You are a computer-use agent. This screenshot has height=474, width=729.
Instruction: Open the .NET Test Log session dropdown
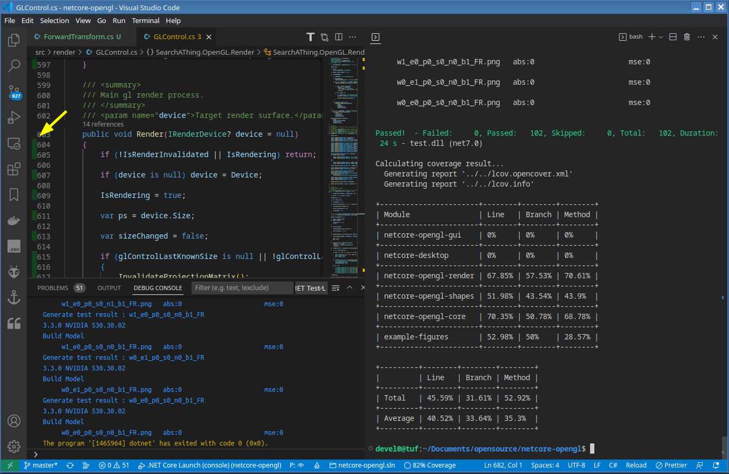click(x=311, y=288)
